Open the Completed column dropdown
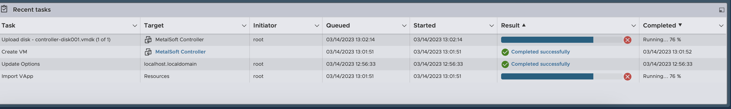Viewport: 731px width, 109px height. (721, 26)
